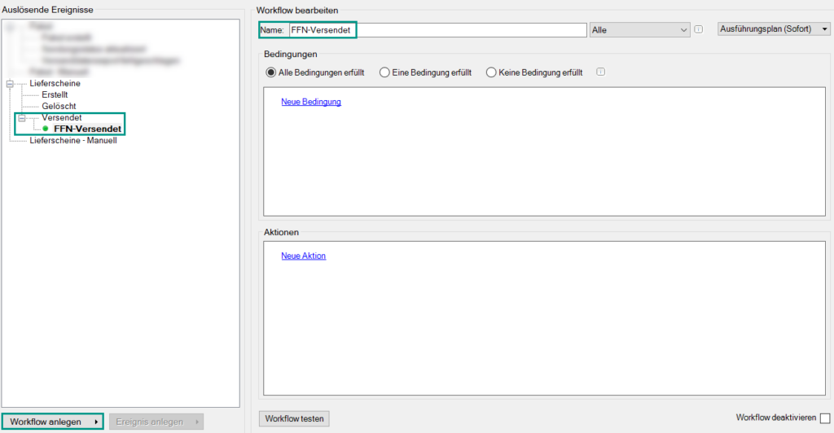Choose Keine Bedingung erfüllt option

click(x=491, y=72)
